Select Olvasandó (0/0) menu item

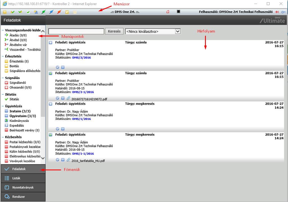click(x=20, y=87)
